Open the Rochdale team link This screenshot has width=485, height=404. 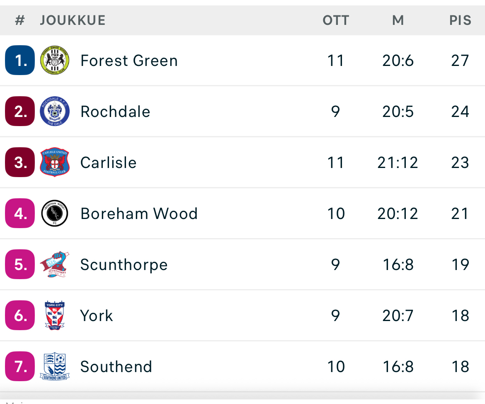click(x=115, y=112)
